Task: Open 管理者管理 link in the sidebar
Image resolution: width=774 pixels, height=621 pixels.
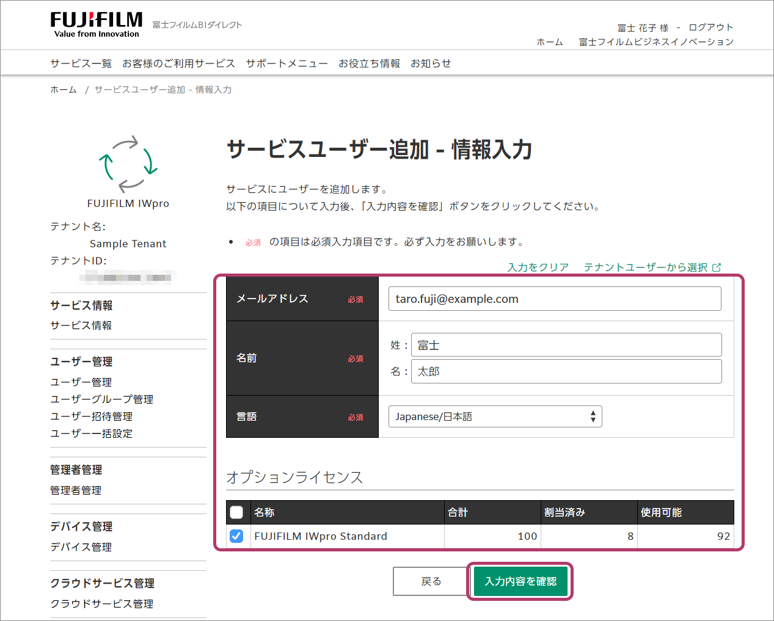Action: [76, 490]
